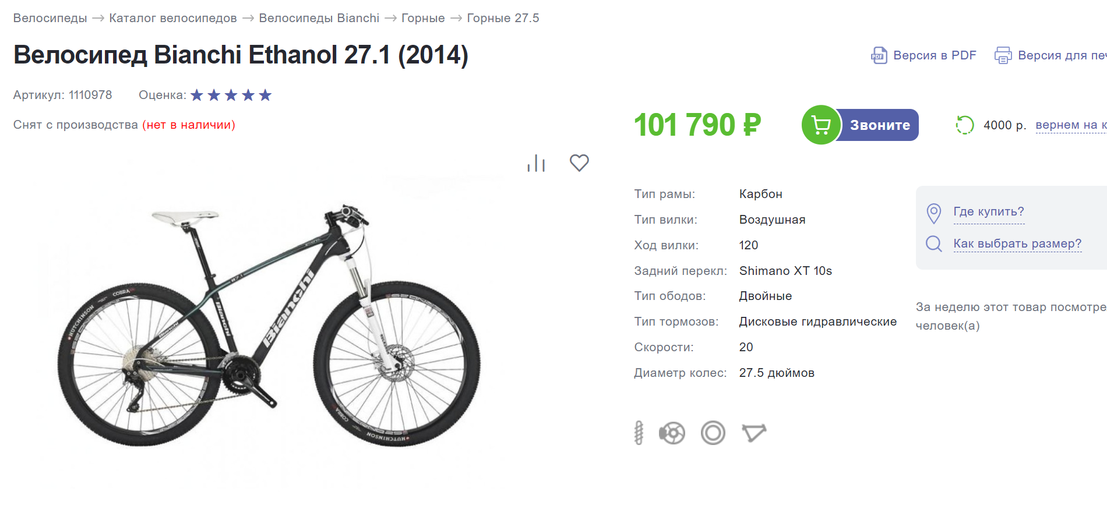
Task: Add bike to favorites with heart icon
Action: pos(579,163)
